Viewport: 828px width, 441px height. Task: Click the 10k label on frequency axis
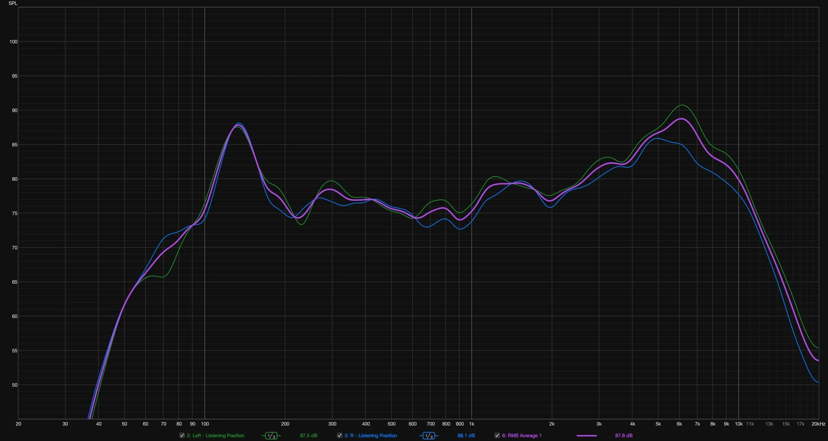(738, 424)
